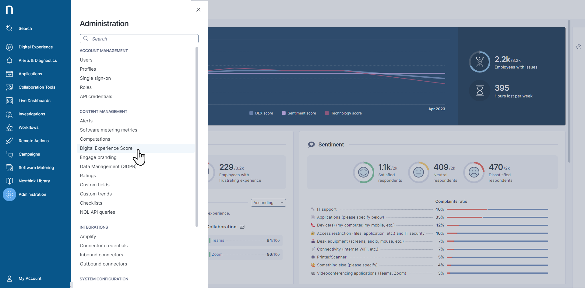Viewport: 585px width, 288px height.
Task: Select the Remote Actions rocket icon
Action: tap(9, 141)
